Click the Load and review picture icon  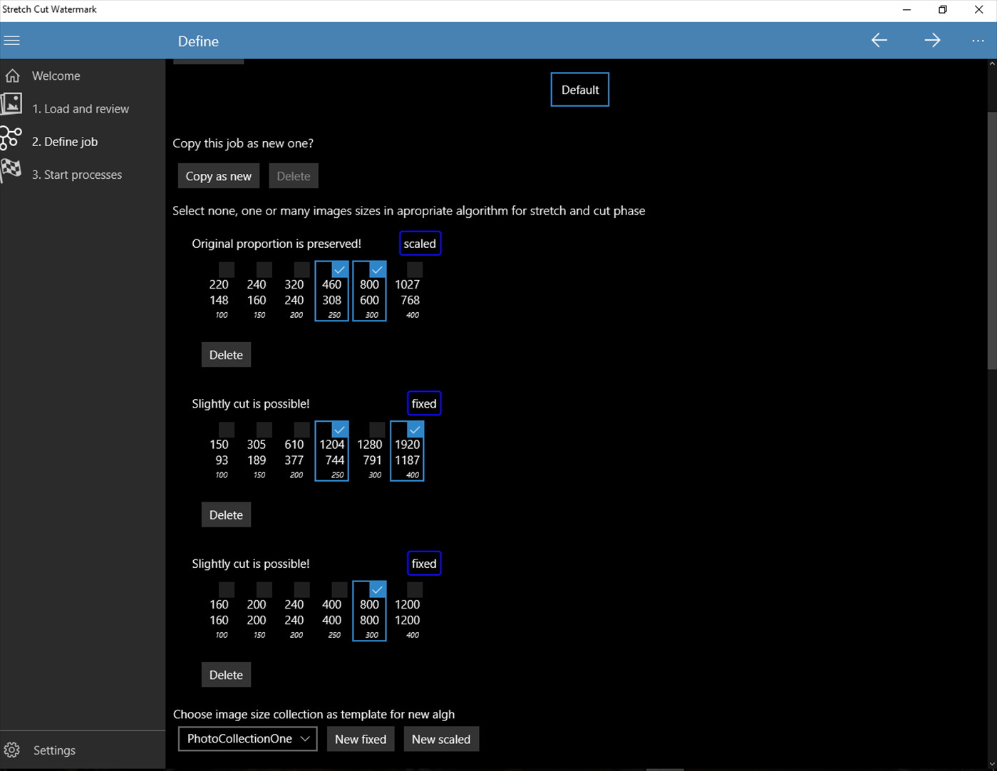pyautogui.click(x=11, y=105)
